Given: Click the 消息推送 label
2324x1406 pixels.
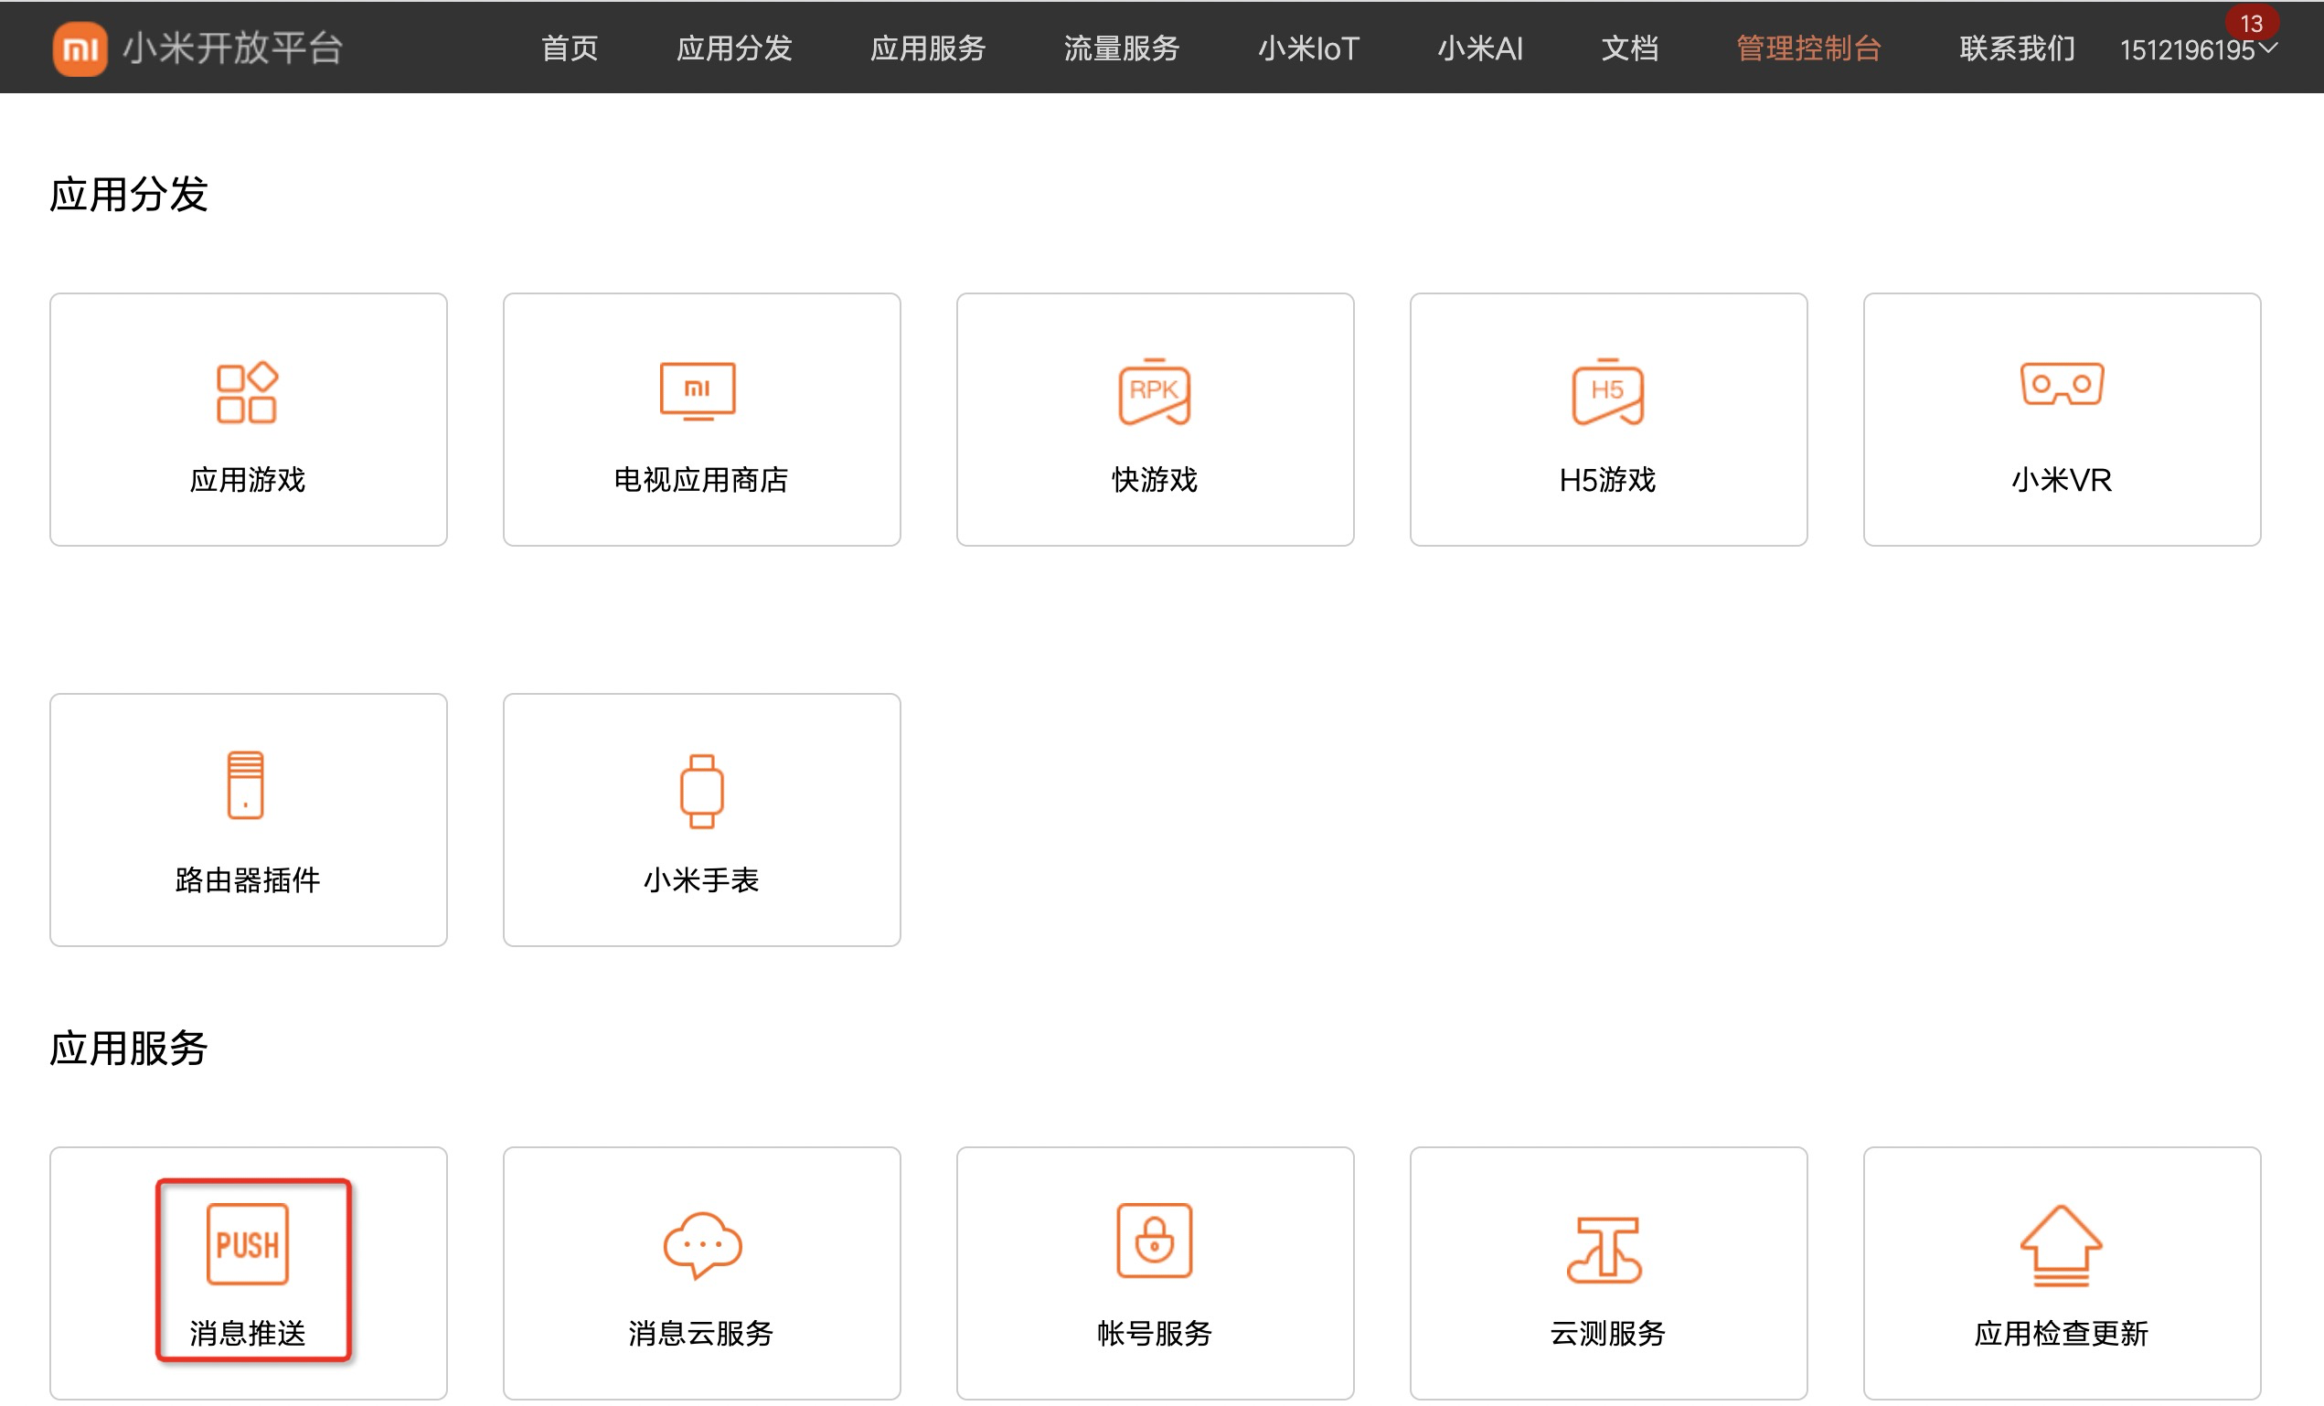Looking at the screenshot, I should 247,1334.
